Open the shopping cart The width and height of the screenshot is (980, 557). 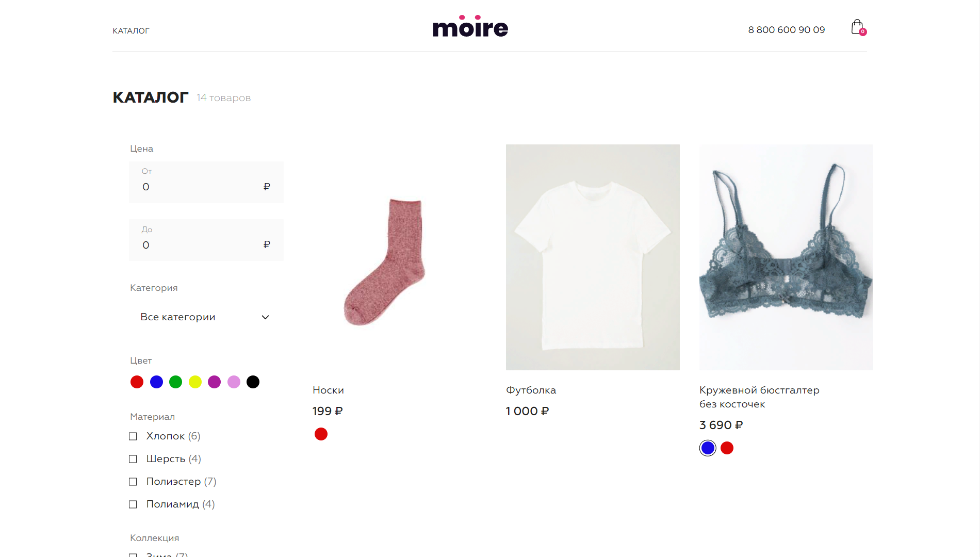857,27
